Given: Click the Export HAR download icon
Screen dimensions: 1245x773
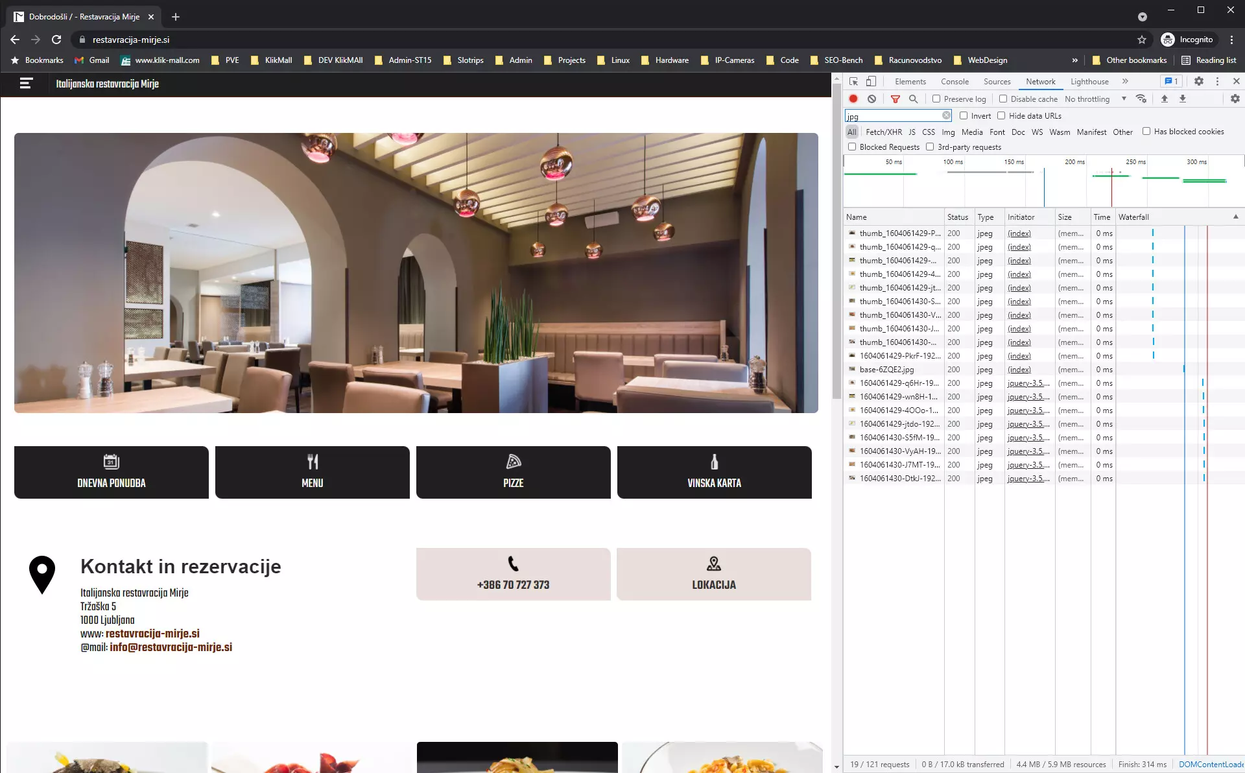Looking at the screenshot, I should tap(1182, 99).
